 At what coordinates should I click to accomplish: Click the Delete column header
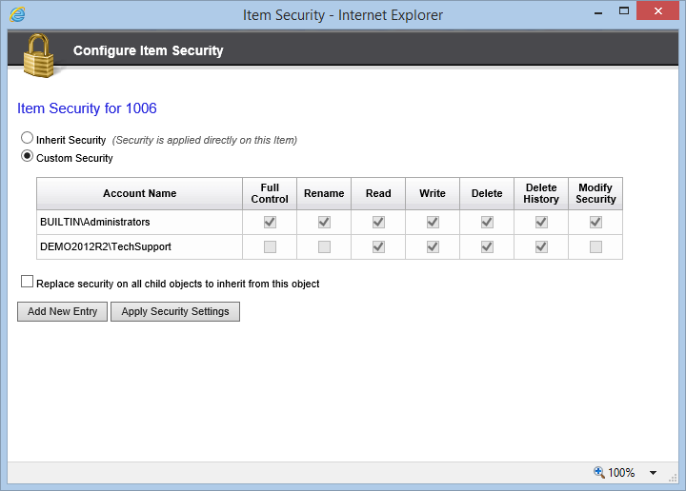click(487, 193)
